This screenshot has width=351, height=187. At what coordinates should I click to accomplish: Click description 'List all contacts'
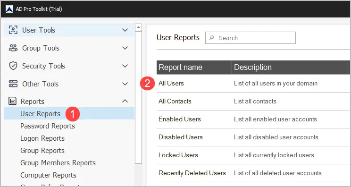click(255, 101)
